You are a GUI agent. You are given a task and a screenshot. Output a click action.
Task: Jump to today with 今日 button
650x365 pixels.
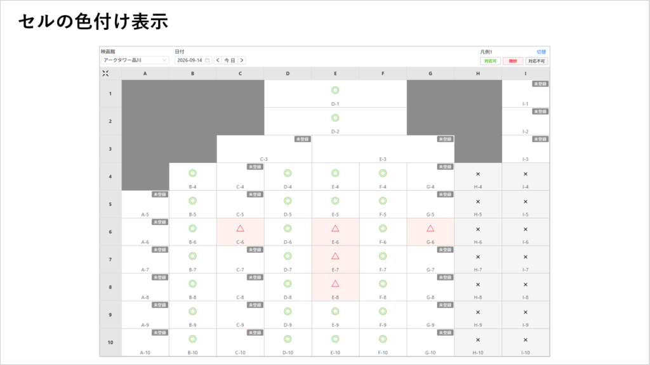point(230,60)
